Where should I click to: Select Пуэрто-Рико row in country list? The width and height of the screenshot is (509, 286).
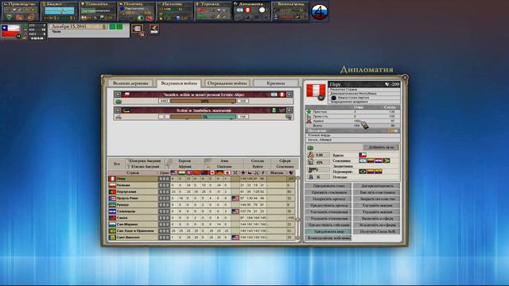click(x=201, y=198)
